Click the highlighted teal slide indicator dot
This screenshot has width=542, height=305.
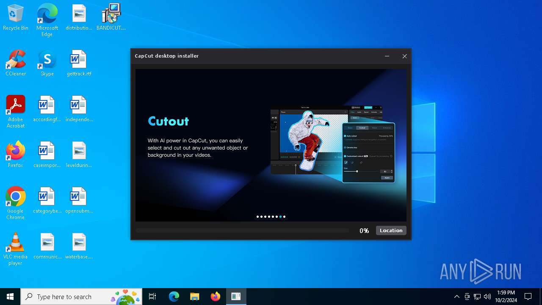pos(280,216)
